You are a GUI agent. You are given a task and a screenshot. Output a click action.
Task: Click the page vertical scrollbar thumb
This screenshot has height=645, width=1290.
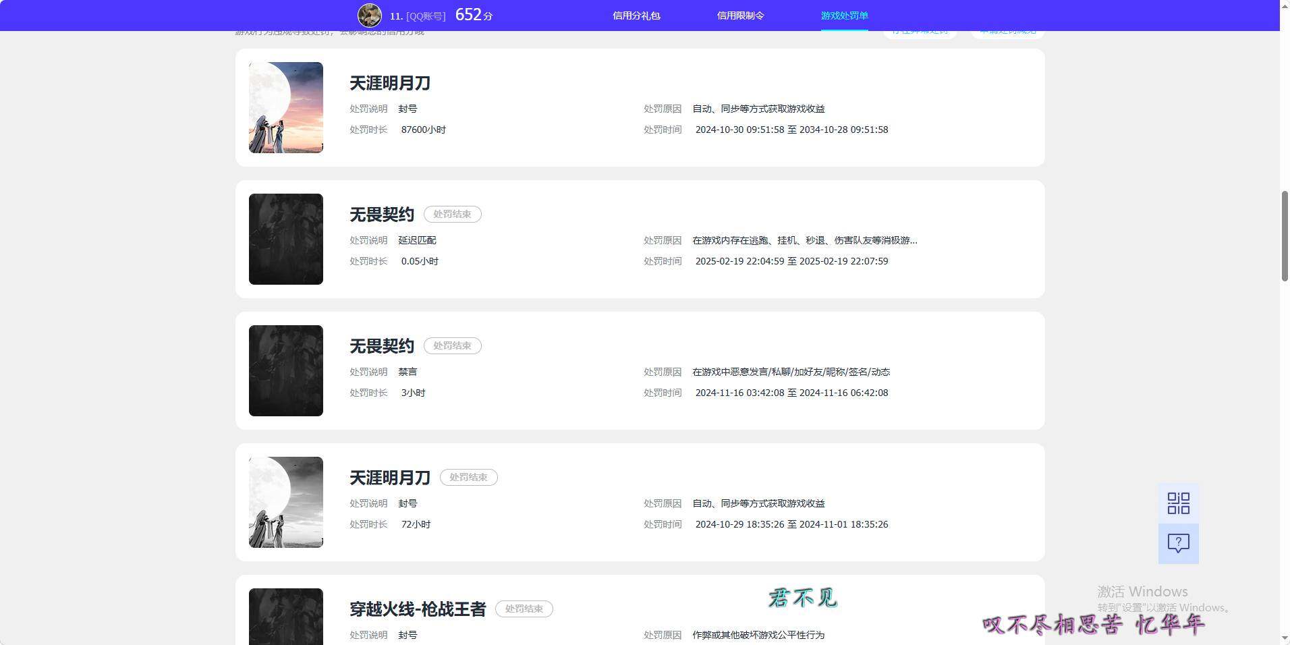tap(1285, 236)
